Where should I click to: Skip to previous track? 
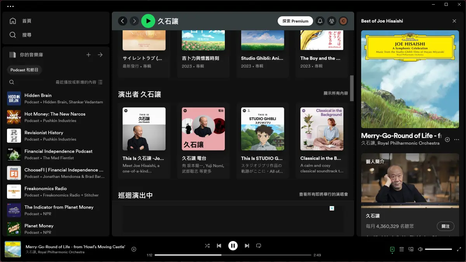pyautogui.click(x=219, y=246)
